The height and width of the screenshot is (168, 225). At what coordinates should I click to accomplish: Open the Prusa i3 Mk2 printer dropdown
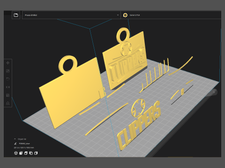[71, 15]
